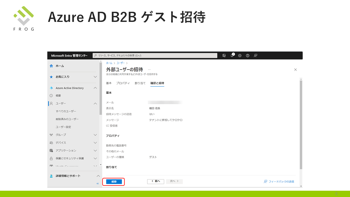Click the scrollbar down arrow in main pane

pyautogui.click(x=301, y=186)
